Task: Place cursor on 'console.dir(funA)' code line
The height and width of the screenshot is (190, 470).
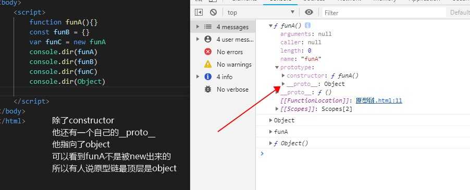Action: point(64,52)
